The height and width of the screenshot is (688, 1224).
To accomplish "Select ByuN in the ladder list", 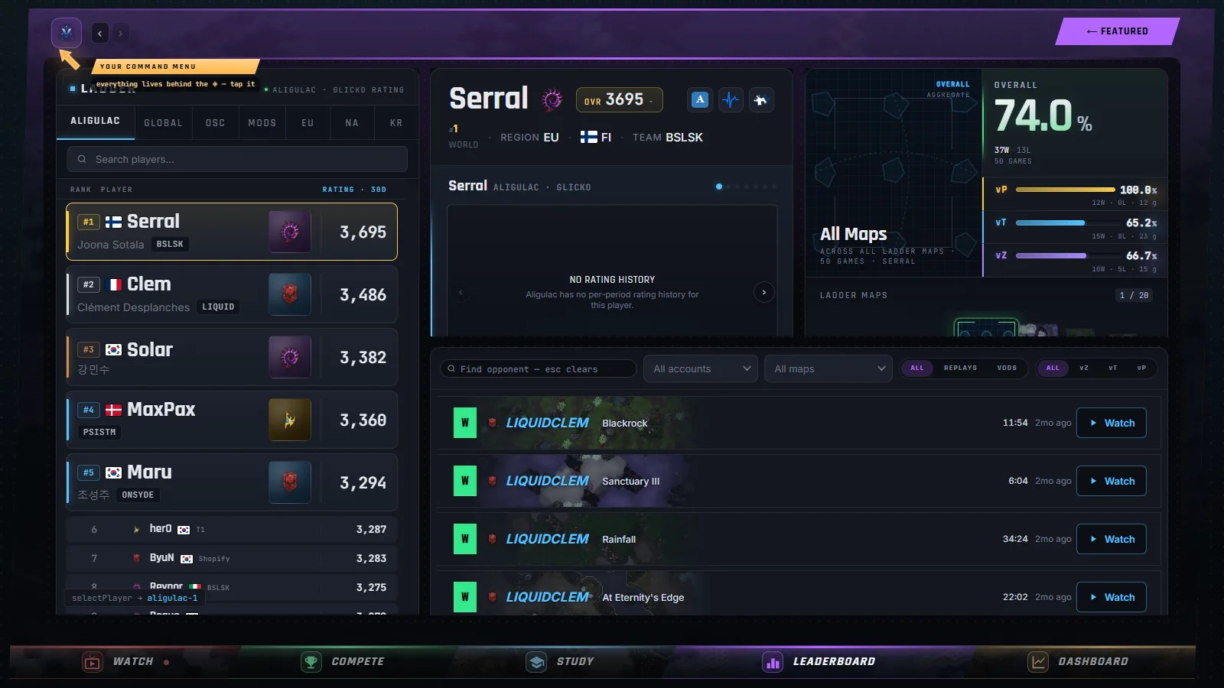I will tap(232, 558).
